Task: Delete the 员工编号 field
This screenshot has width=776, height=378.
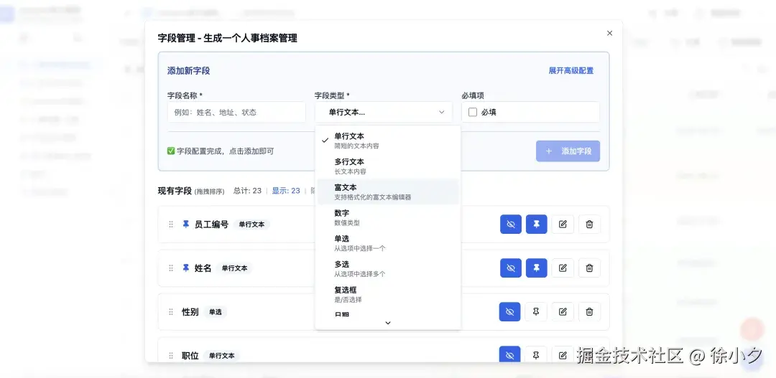Action: 589,225
